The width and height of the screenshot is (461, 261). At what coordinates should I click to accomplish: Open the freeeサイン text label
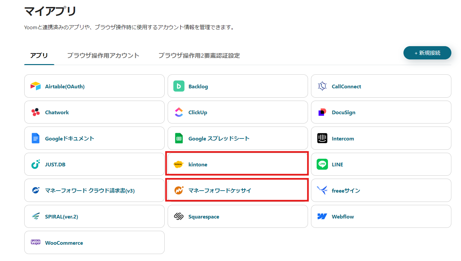click(x=346, y=191)
